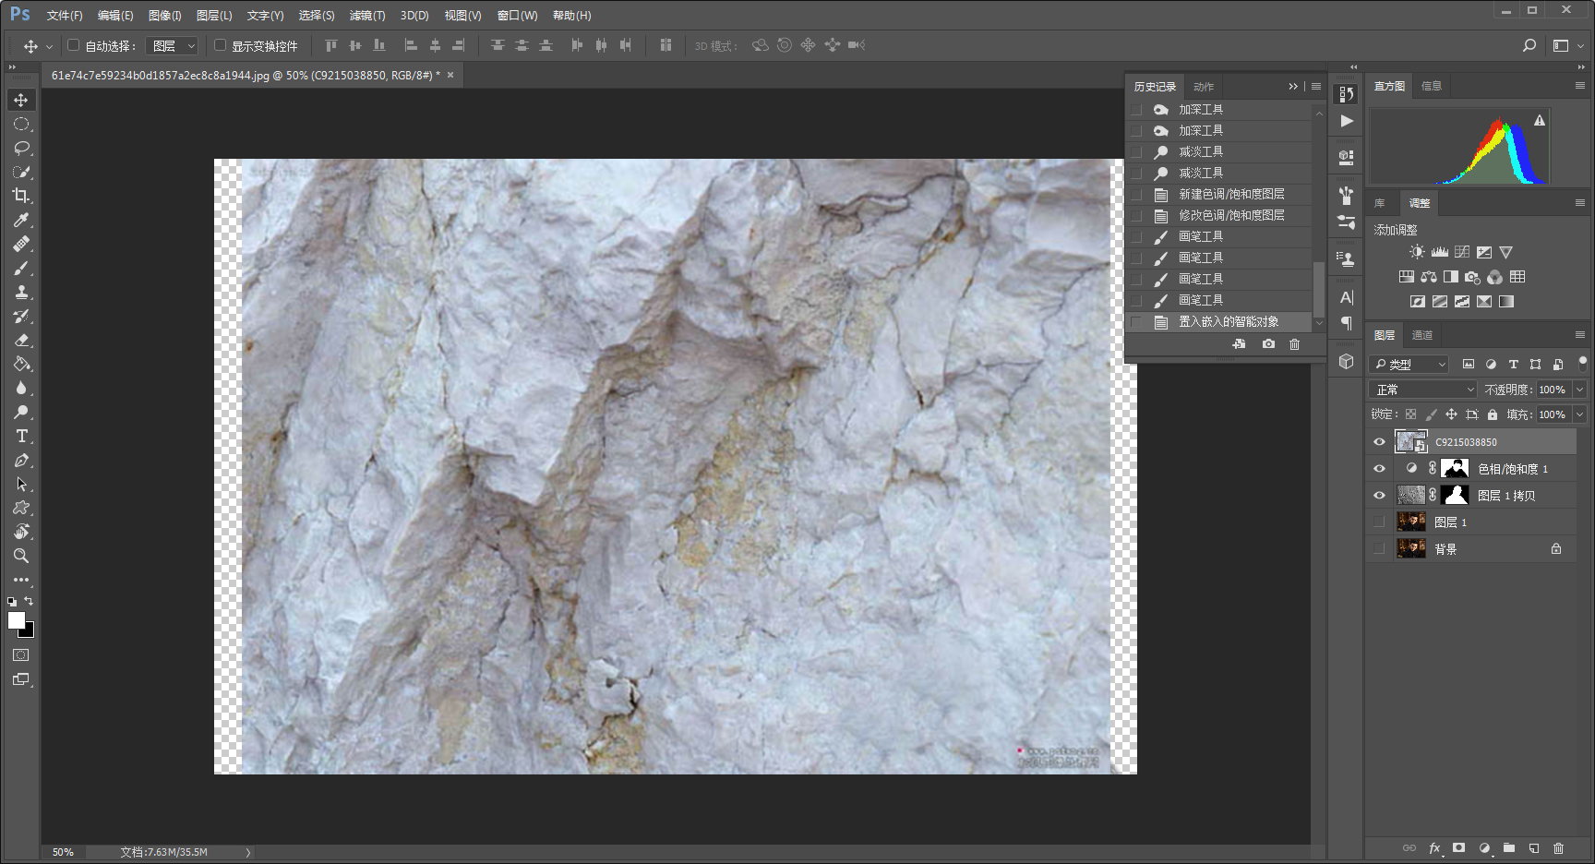
Task: Add Brightness/Contrast adjustment
Action: pos(1417,252)
